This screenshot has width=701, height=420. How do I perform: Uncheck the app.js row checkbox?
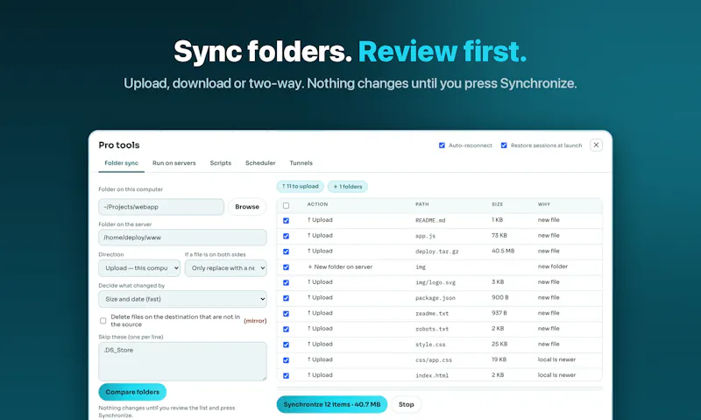pyautogui.click(x=287, y=236)
